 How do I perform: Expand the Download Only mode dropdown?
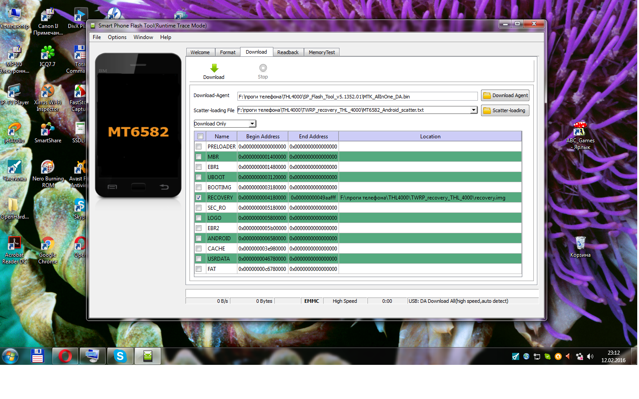point(252,124)
